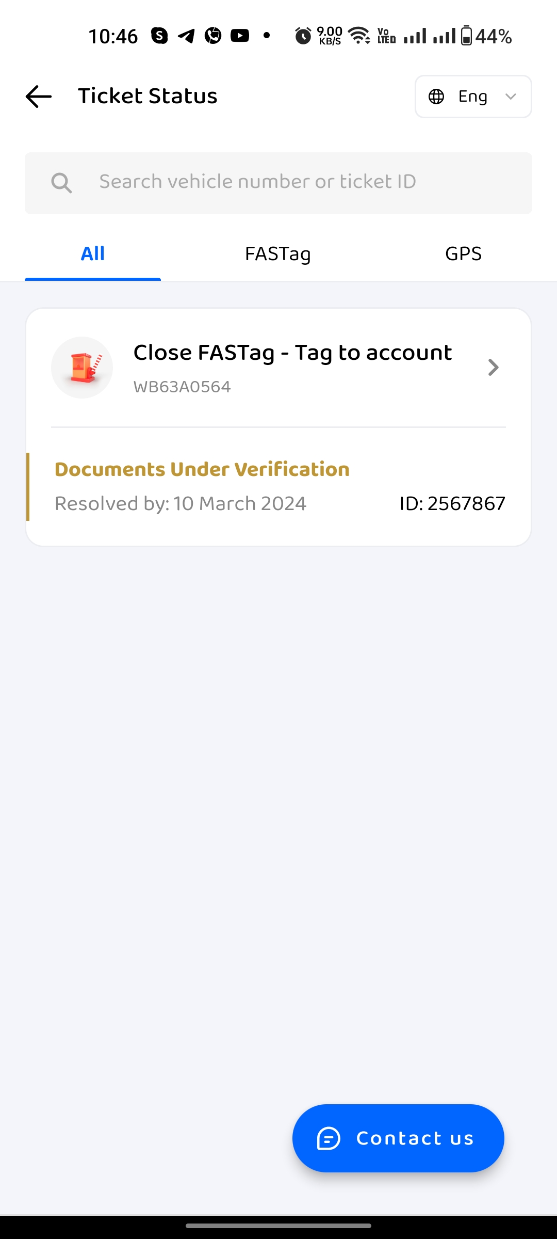Open the Eng language dropdown
Image resolution: width=557 pixels, height=1239 pixels.
pyautogui.click(x=472, y=97)
